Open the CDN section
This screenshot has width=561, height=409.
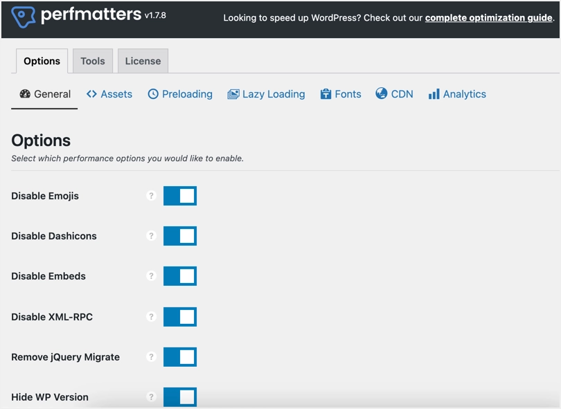click(394, 94)
